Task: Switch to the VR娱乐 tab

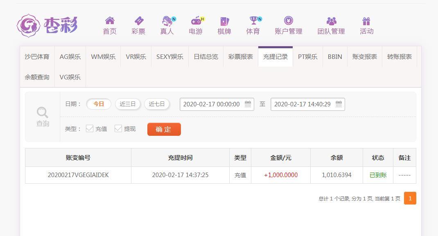Action: coord(136,56)
